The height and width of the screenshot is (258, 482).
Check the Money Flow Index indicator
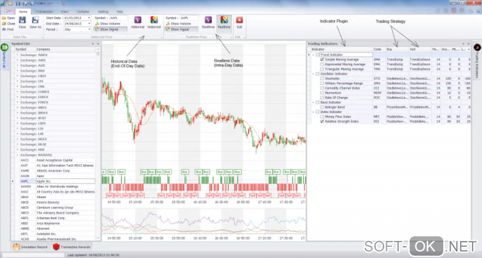(322, 117)
